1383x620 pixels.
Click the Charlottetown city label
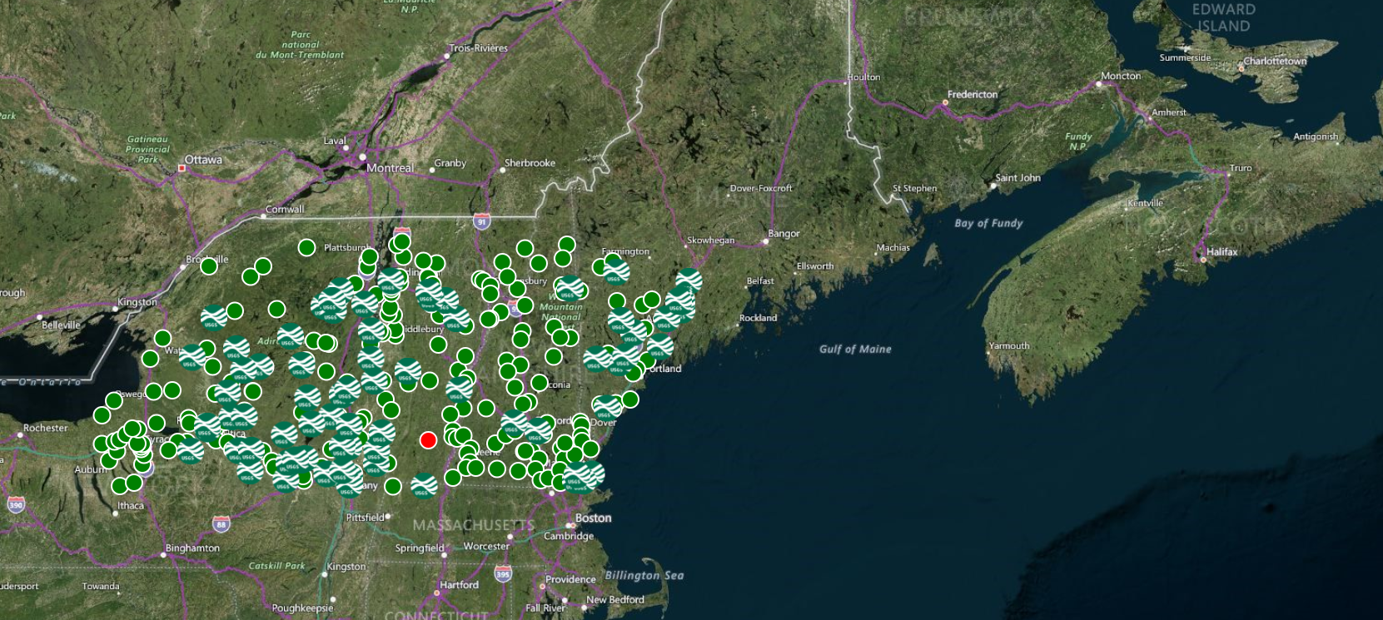tap(1275, 61)
